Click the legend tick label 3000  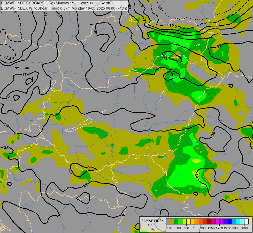(x=236, y=228)
